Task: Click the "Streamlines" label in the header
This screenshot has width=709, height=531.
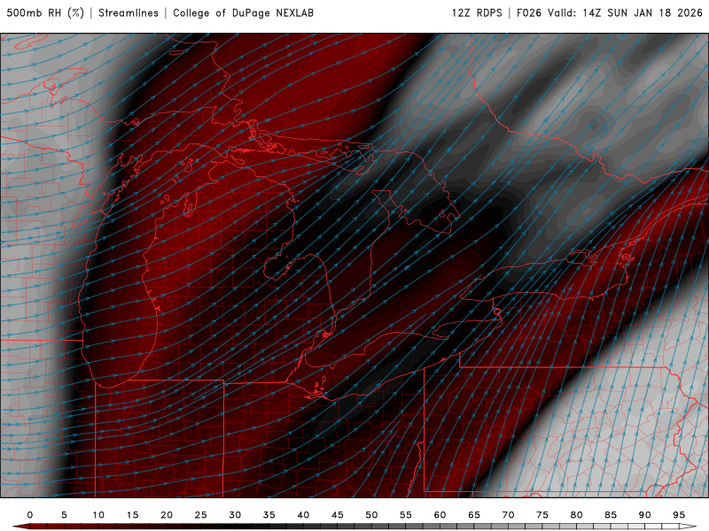Action: (129, 12)
